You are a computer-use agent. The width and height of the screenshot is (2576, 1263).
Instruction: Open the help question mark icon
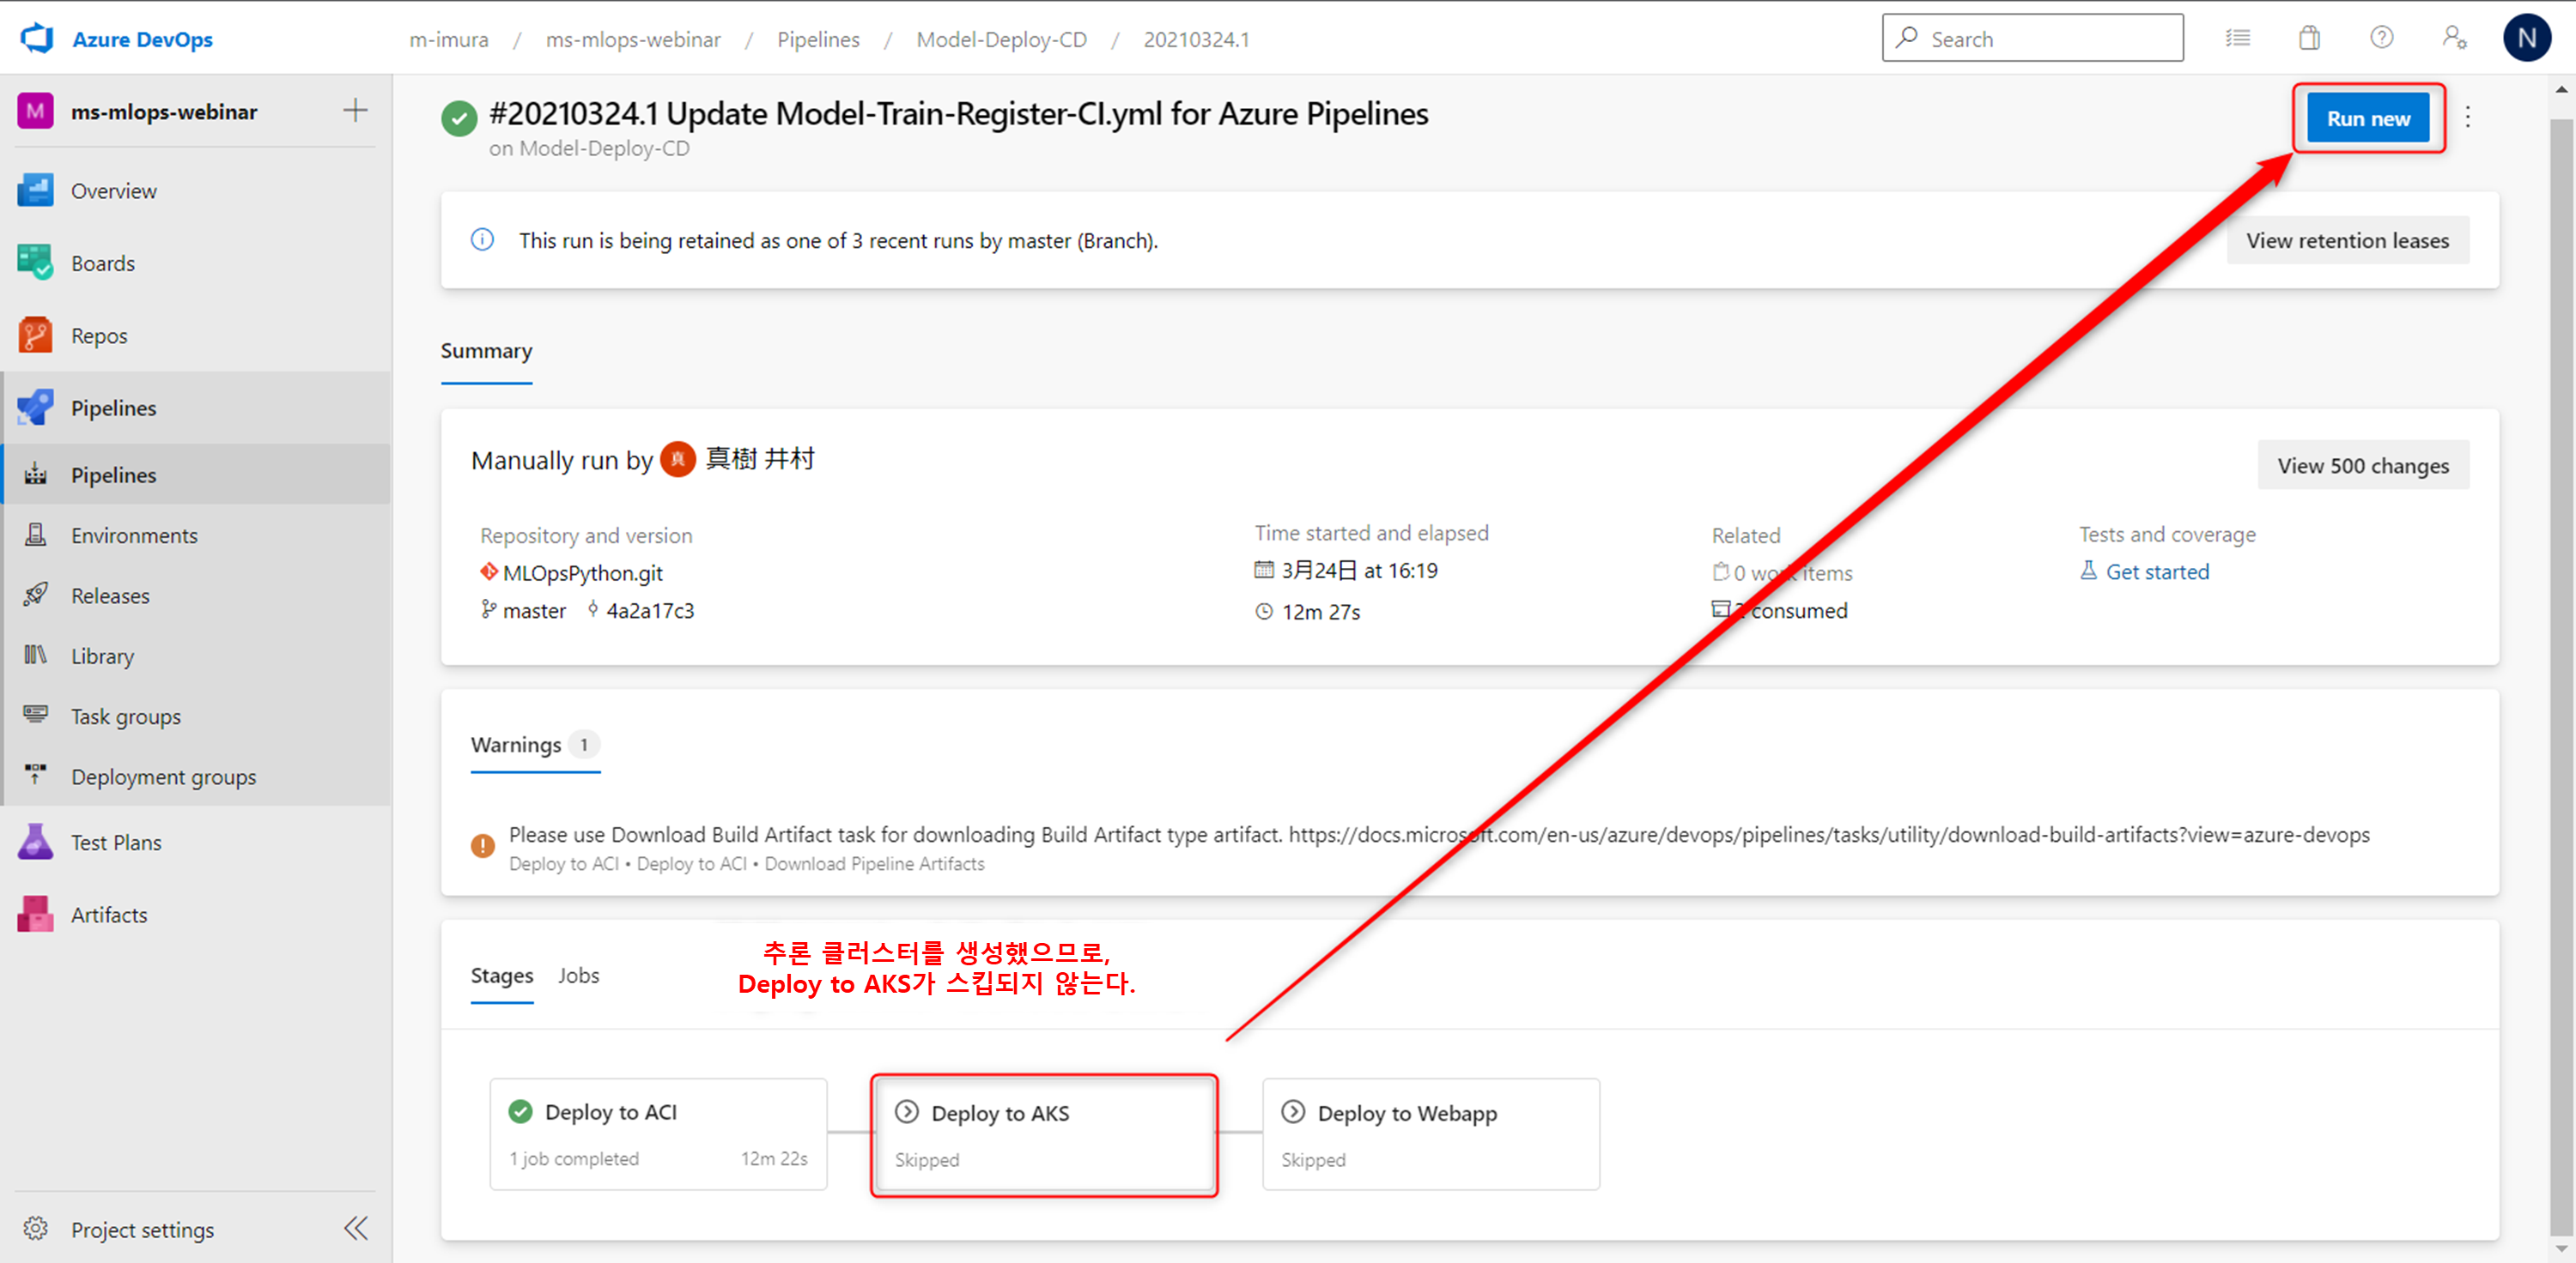click(2381, 38)
